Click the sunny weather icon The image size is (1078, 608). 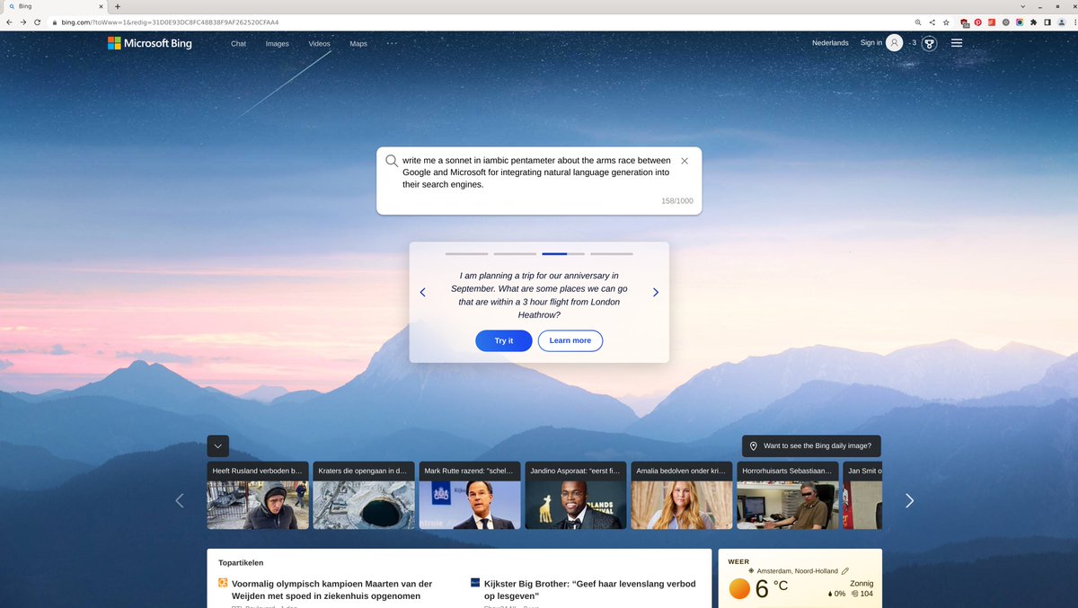click(x=739, y=589)
